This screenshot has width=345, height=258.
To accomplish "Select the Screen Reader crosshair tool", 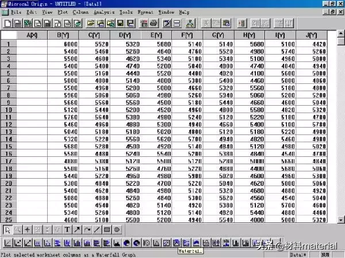I will 28,230.
